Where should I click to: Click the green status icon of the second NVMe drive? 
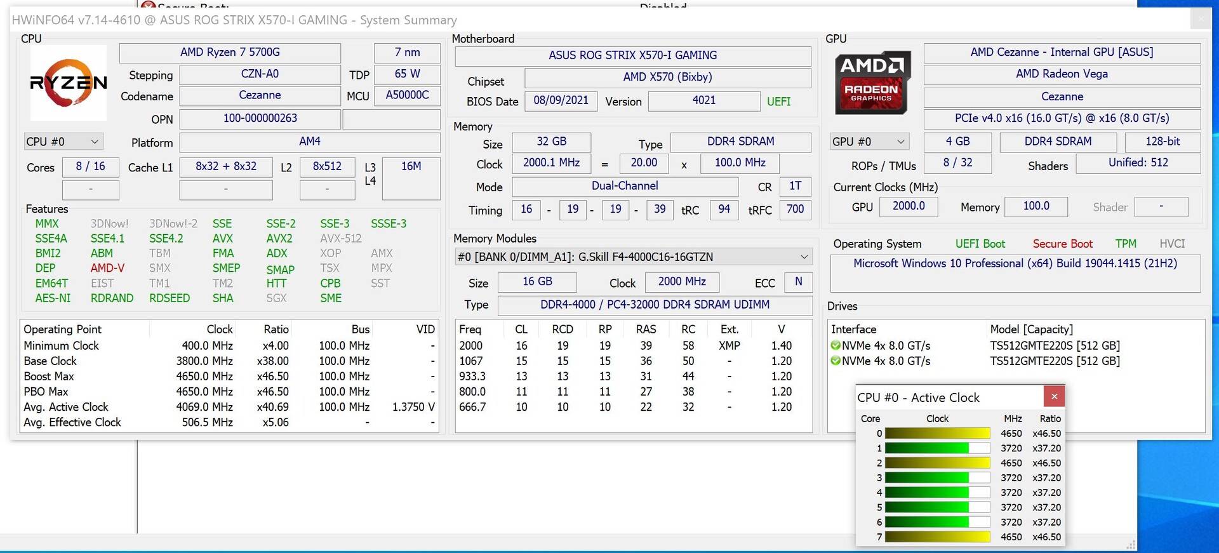point(836,361)
